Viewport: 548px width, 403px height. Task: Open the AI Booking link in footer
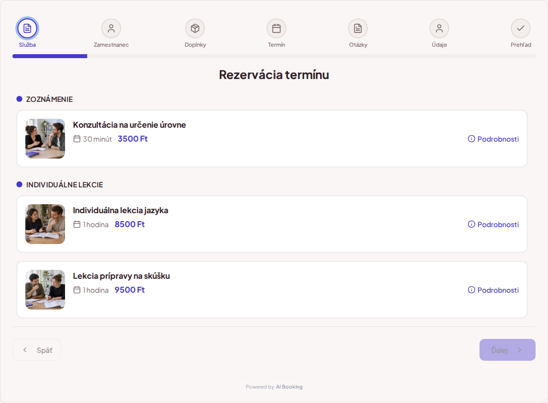[x=289, y=387]
